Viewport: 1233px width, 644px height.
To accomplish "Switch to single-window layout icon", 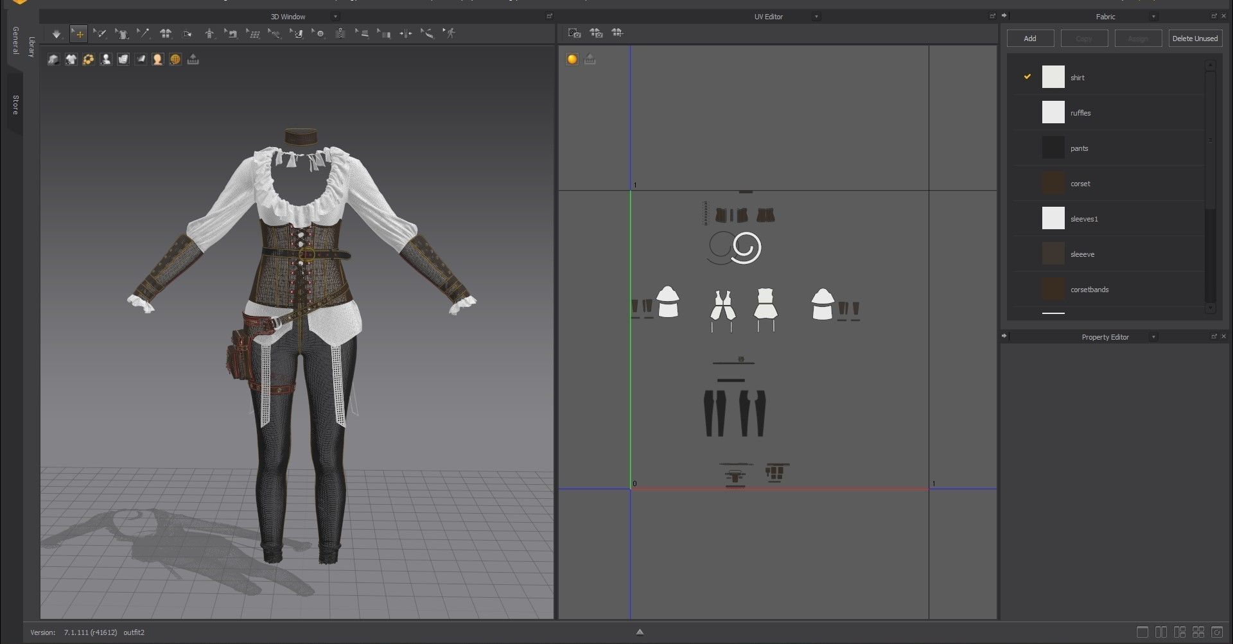I will [x=1142, y=632].
